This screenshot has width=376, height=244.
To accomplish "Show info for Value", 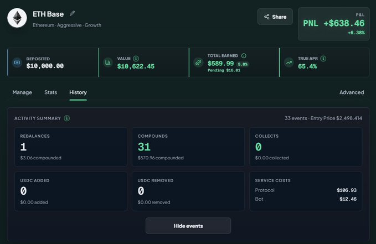I will tap(136, 59).
